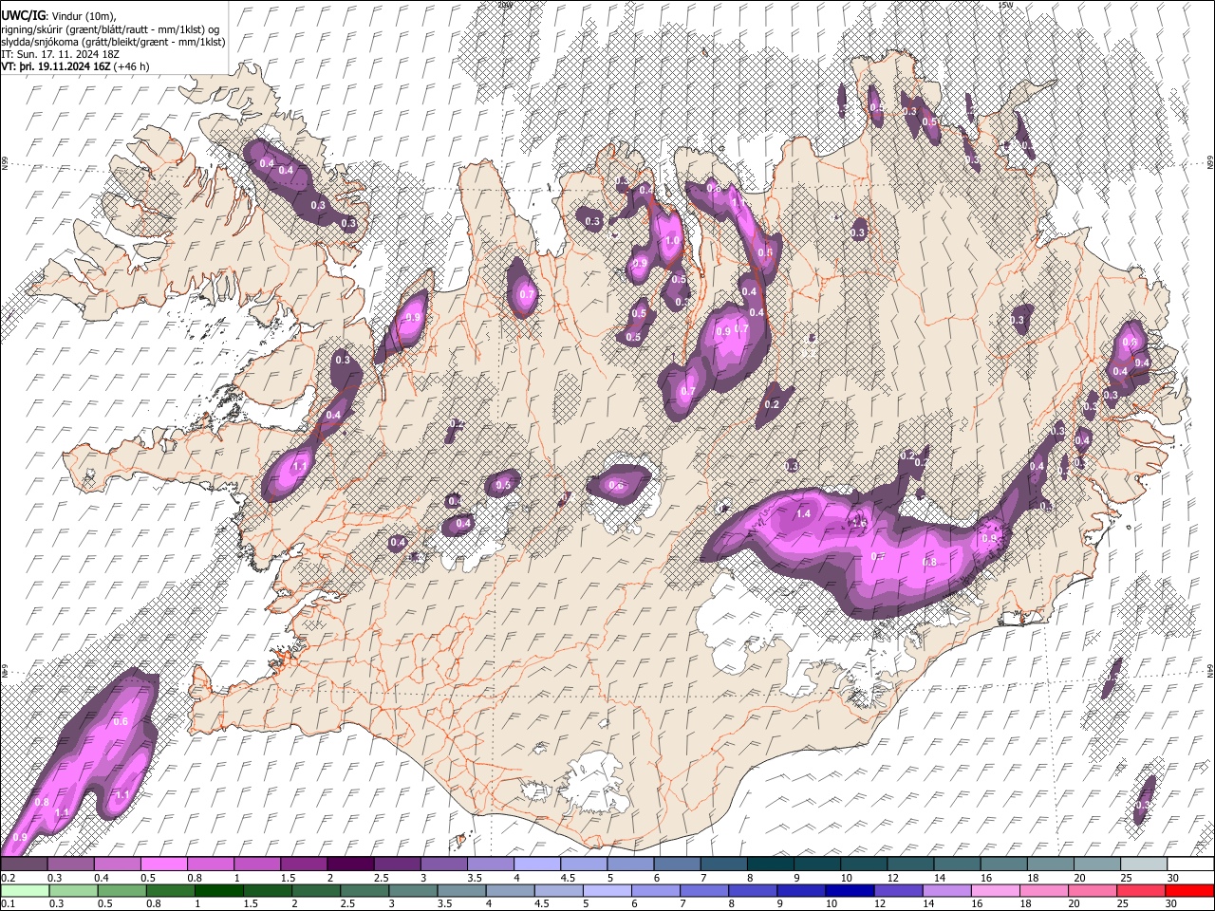The image size is (1215, 911).
Task: Click the 2.5 label under the rain scale
Action: [x=346, y=903]
